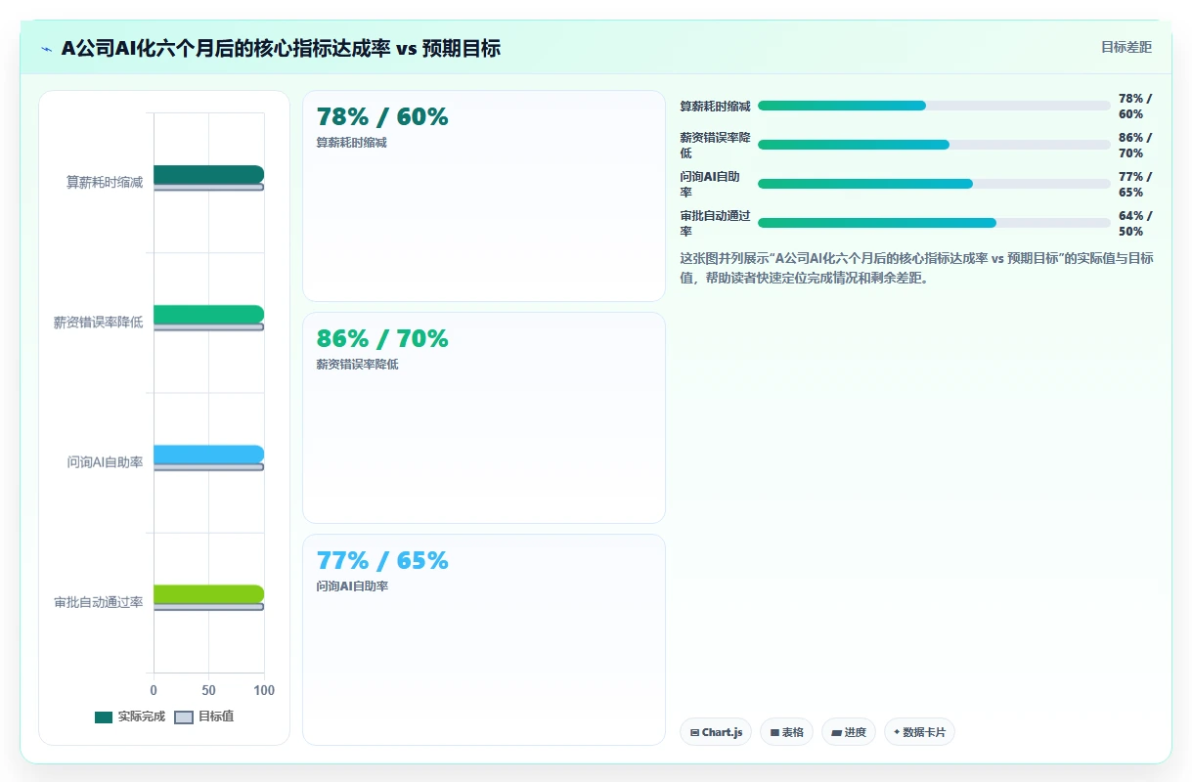The image size is (1192, 782).
Task: Select the 78% / 60% data card
Action: (x=484, y=195)
